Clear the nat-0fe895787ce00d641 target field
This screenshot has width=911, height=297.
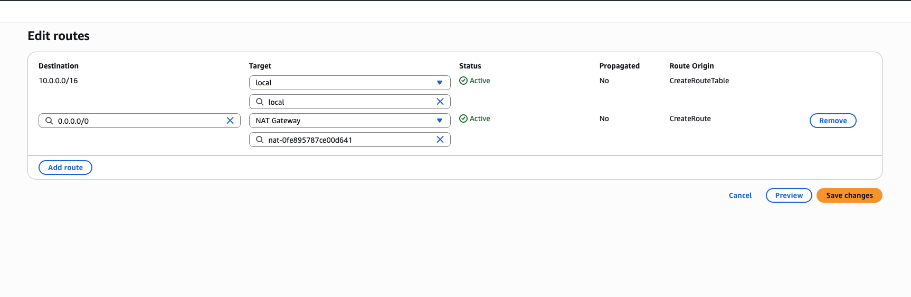click(440, 140)
